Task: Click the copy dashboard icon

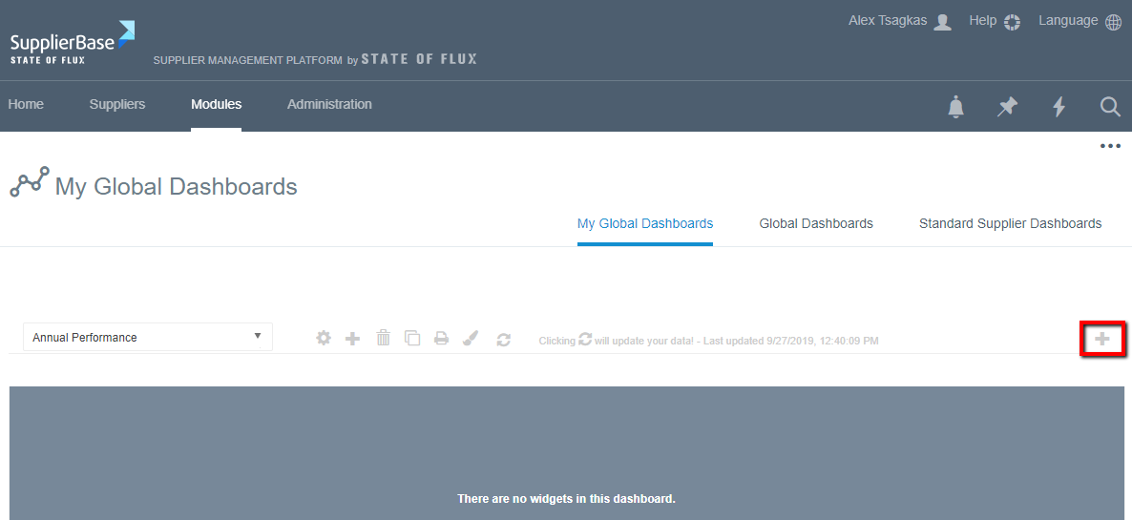Action: pos(412,338)
